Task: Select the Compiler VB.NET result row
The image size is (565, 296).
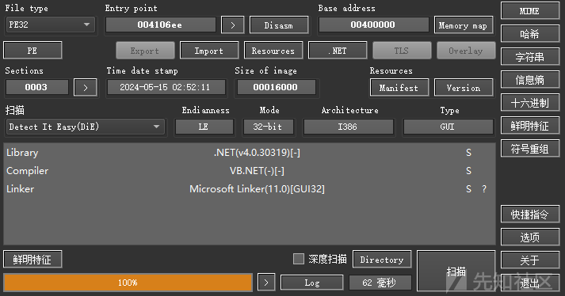Action: click(250, 171)
